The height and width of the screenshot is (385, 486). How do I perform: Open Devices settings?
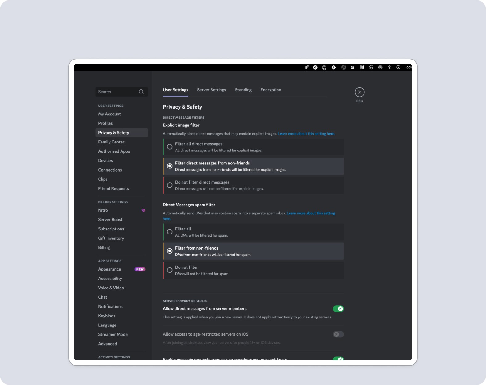coord(121,161)
